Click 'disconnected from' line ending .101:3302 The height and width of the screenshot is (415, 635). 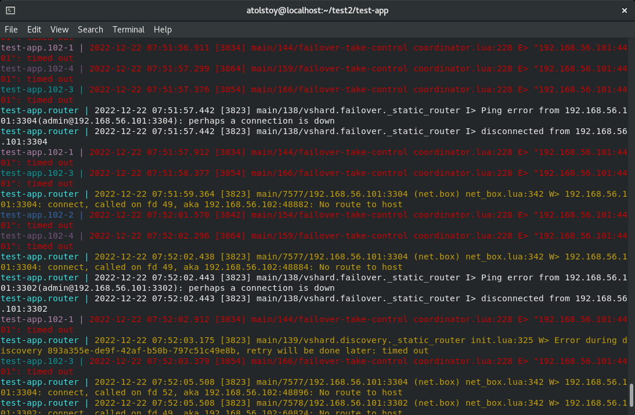click(314, 303)
